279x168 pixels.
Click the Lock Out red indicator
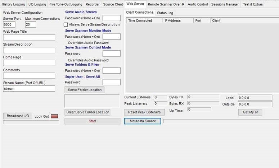pos(54,116)
